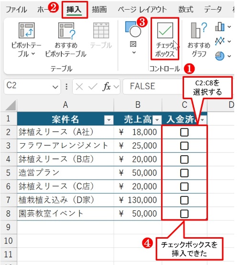Select the cell "鉢植えリース（B店）"
Screen dimensions: 239x265
click(65, 160)
